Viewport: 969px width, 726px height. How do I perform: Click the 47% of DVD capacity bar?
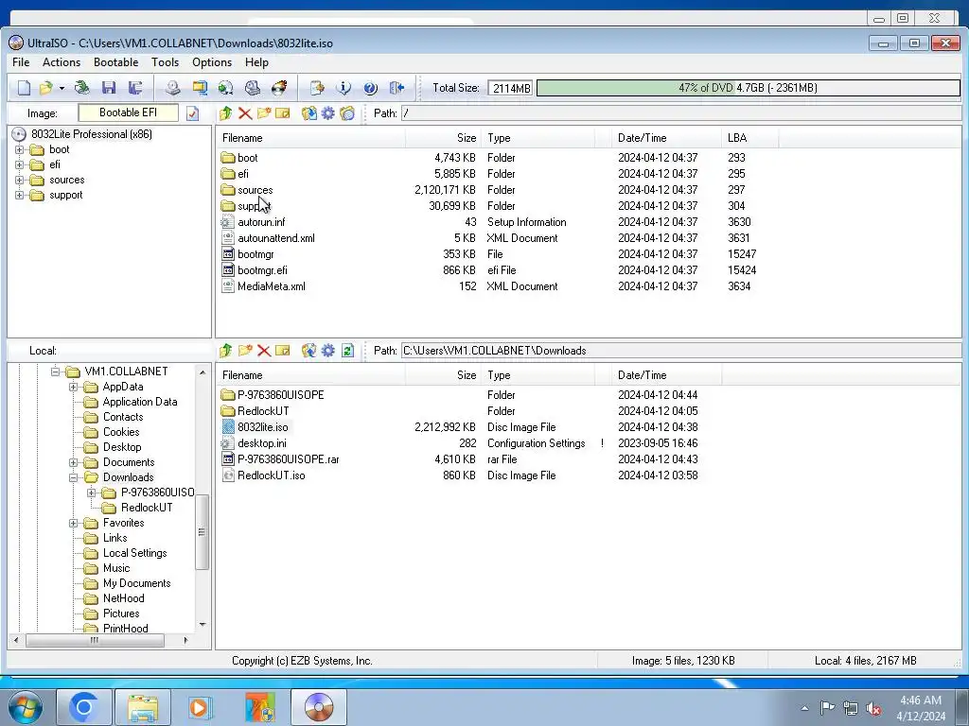point(748,88)
